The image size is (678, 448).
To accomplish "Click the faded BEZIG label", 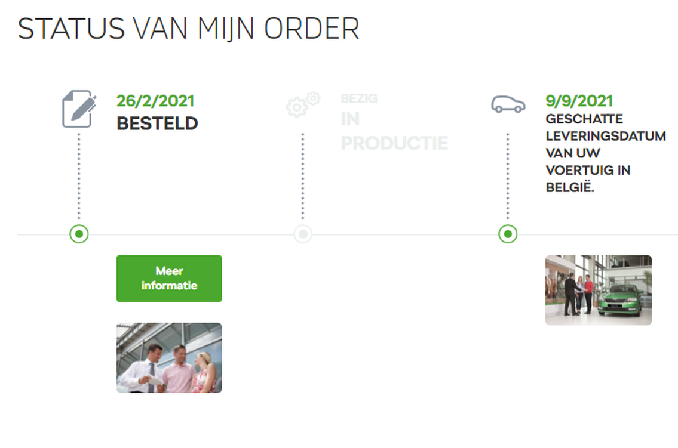I will 359,98.
